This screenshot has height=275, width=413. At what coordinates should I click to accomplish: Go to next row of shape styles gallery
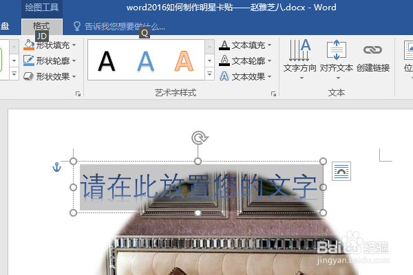point(14,60)
